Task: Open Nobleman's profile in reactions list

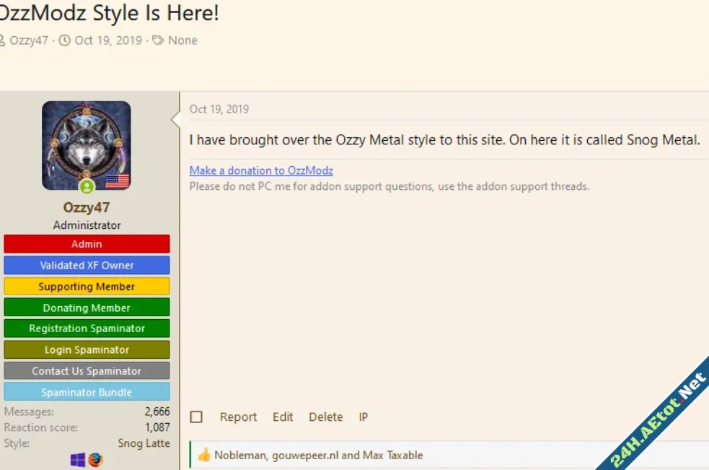Action: [239, 456]
